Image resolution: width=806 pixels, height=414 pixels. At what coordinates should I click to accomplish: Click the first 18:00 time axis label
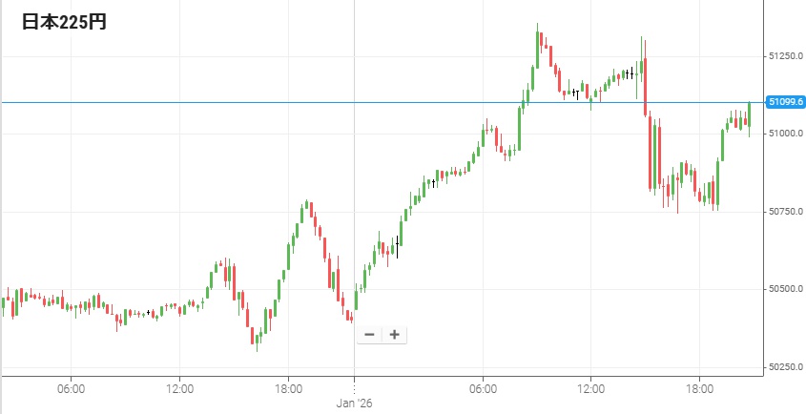click(288, 388)
